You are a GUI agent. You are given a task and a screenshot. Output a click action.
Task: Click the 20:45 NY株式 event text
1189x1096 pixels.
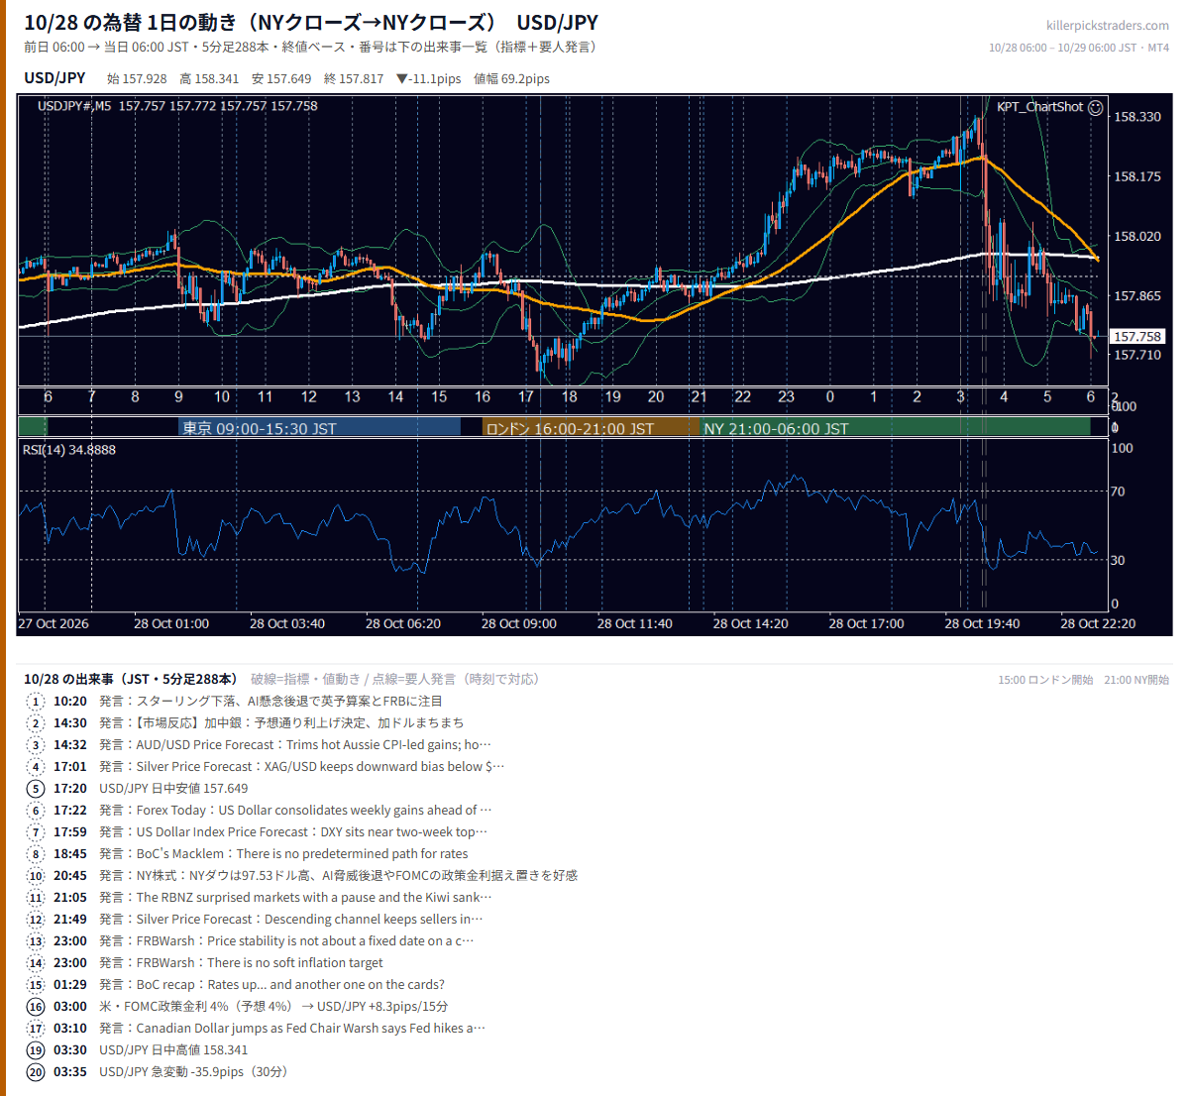[338, 876]
